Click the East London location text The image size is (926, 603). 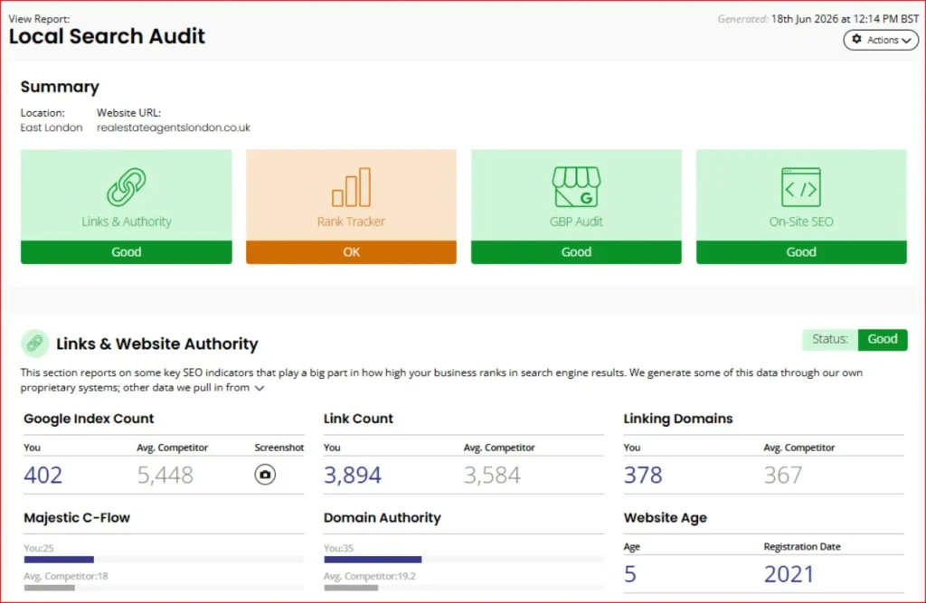click(x=52, y=127)
